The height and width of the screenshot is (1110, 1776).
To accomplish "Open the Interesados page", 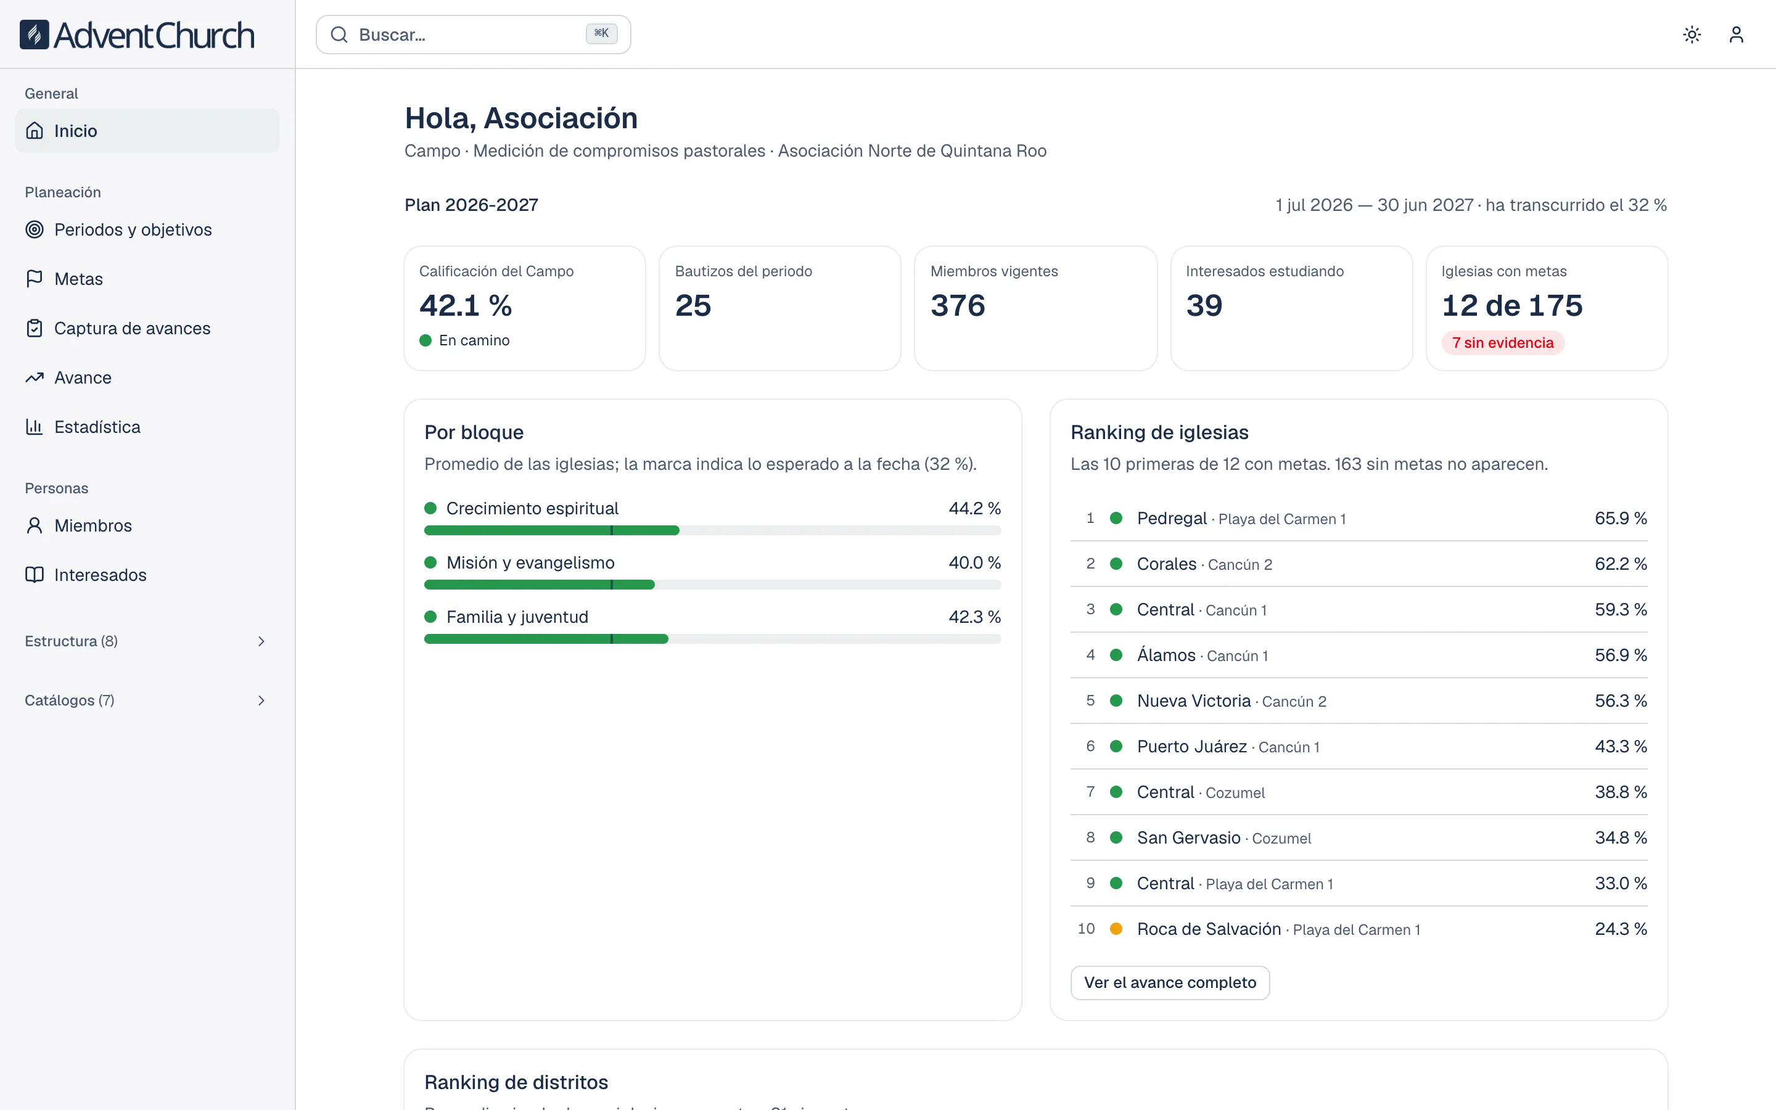I will pos(147,575).
